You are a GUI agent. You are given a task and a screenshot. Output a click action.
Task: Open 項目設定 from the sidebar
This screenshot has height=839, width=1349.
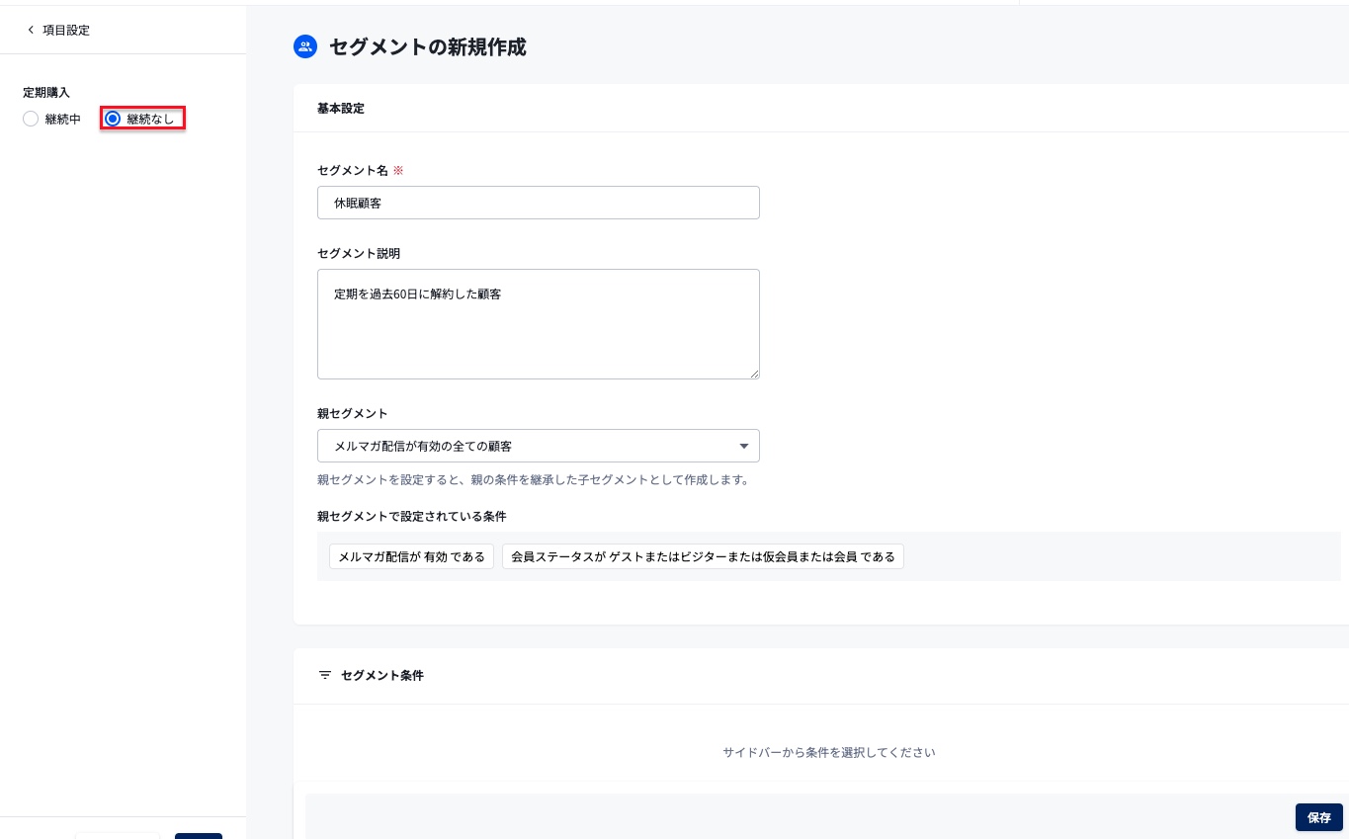[66, 30]
